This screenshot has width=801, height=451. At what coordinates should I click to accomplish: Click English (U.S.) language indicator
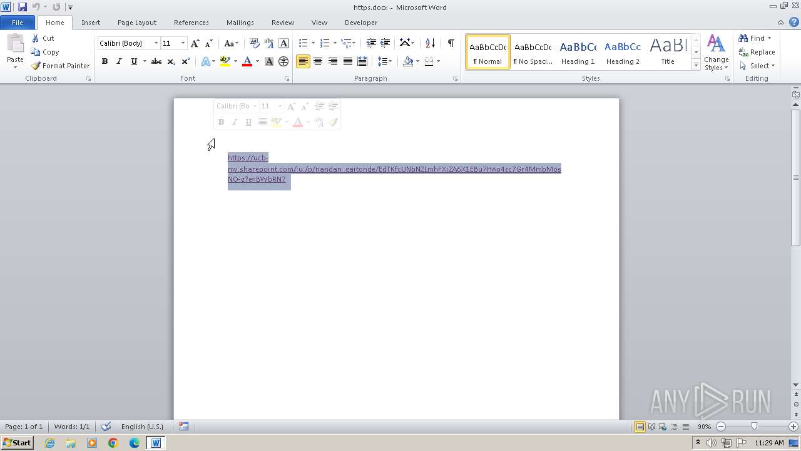[142, 427]
